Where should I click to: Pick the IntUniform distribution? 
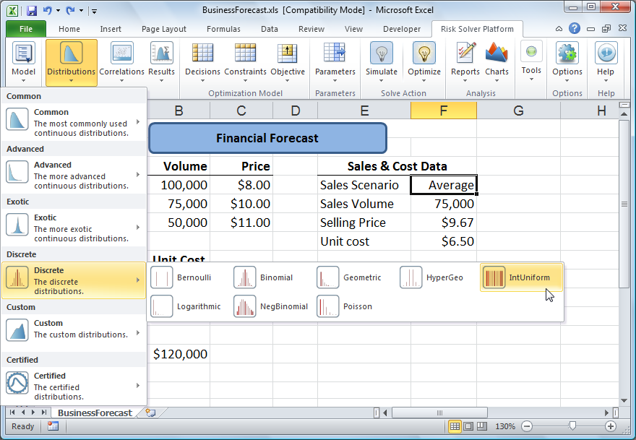click(521, 277)
